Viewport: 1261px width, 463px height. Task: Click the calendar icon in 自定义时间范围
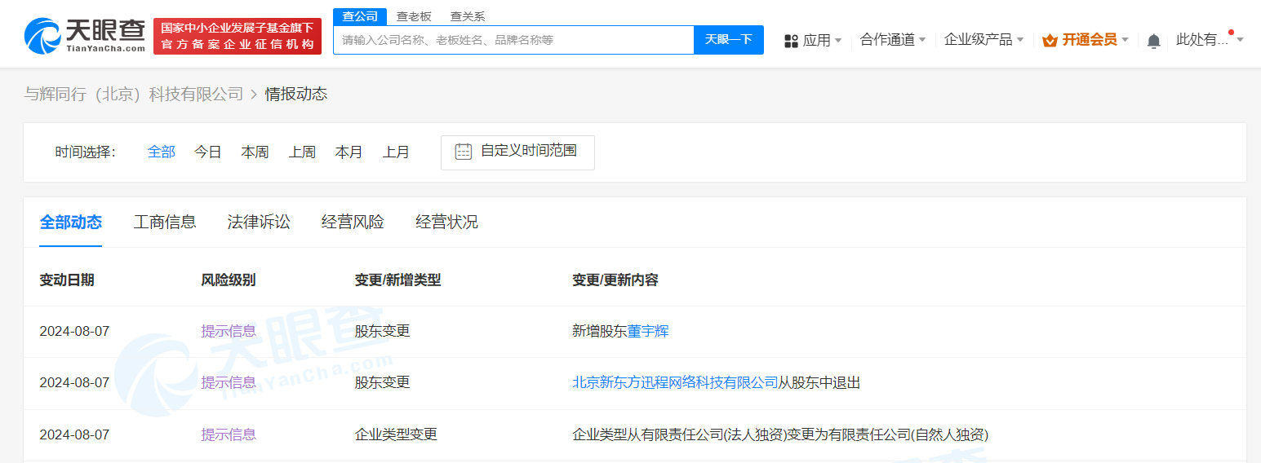click(464, 152)
